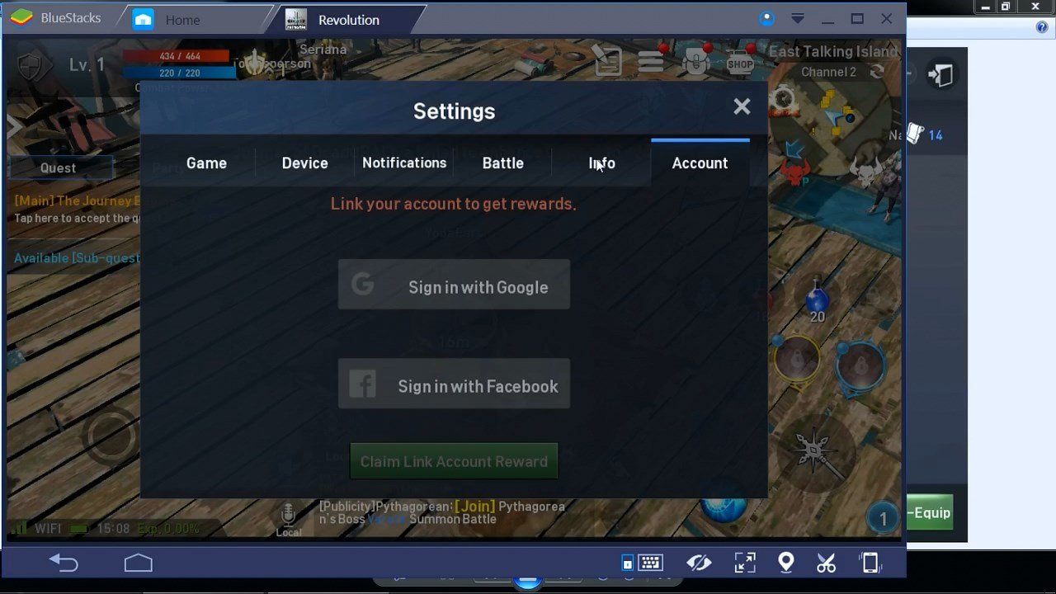The image size is (1056, 594).
Task: Open the SHOP icon
Action: click(x=740, y=62)
